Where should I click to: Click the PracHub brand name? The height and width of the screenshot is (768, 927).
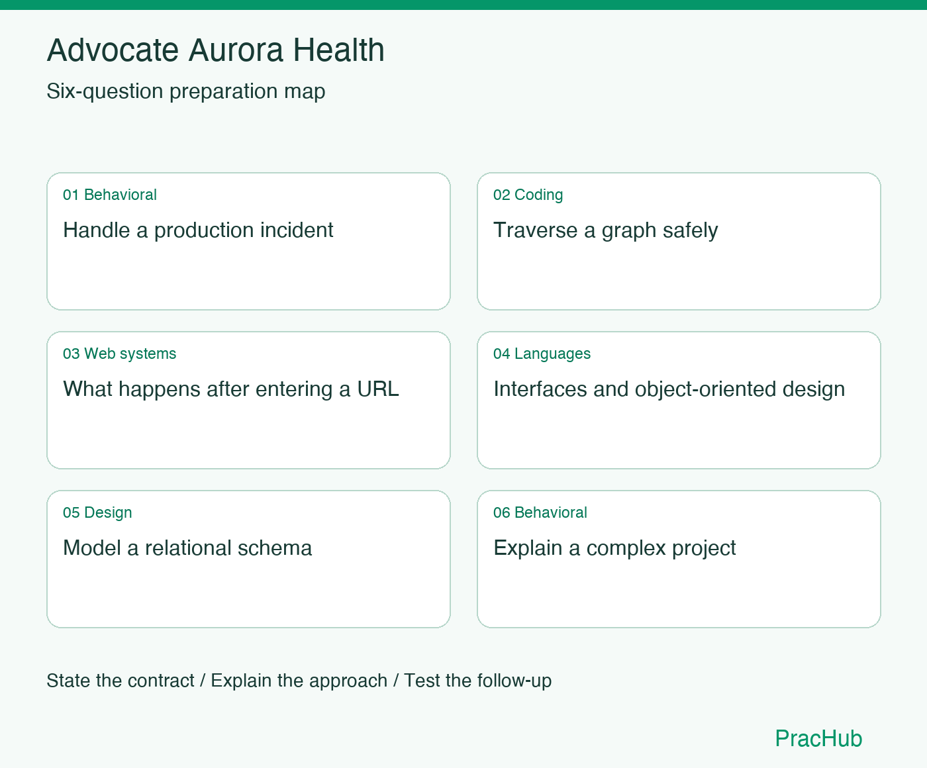pyautogui.click(x=819, y=738)
